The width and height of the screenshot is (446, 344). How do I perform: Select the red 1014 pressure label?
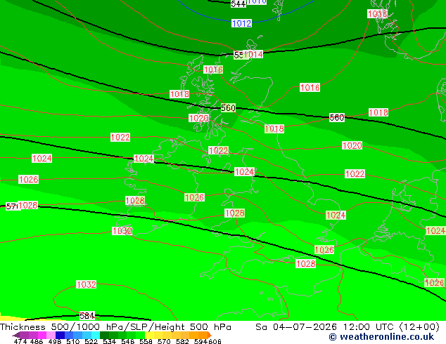point(253,55)
